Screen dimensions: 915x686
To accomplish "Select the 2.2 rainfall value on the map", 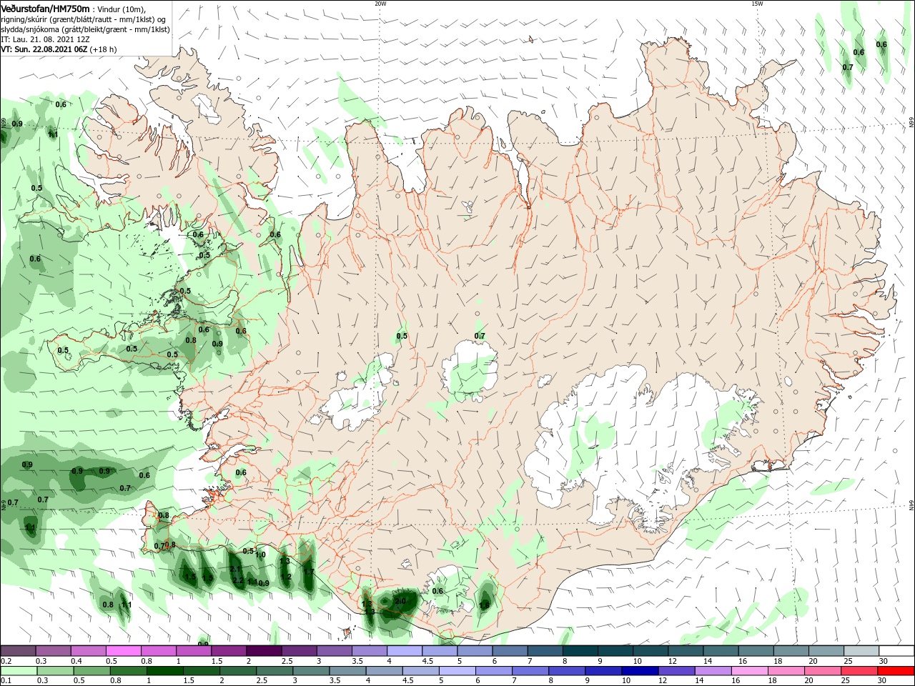I will coord(237,580).
